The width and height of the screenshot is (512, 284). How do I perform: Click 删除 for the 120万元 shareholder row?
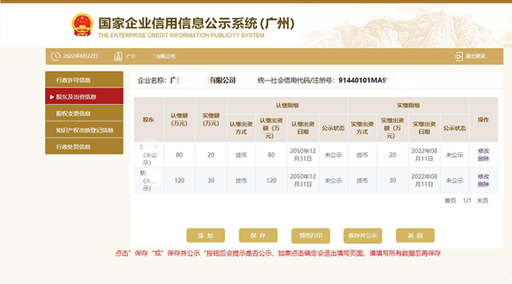click(x=484, y=185)
